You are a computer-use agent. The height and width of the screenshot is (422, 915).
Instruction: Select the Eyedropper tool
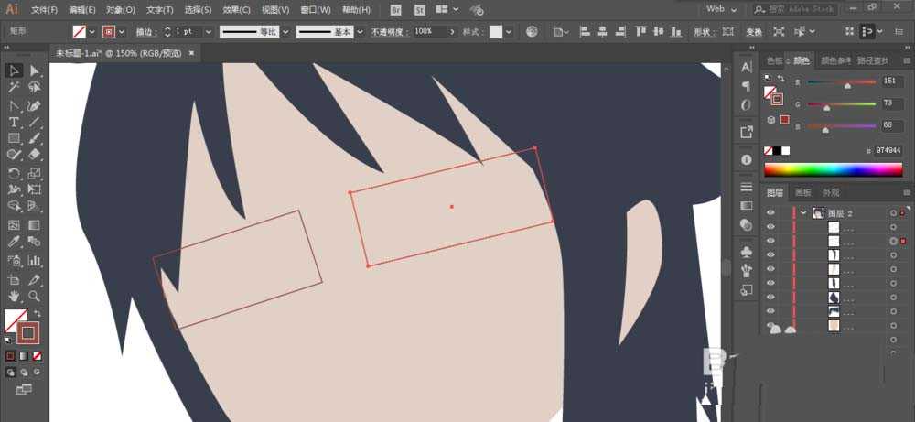[14, 241]
